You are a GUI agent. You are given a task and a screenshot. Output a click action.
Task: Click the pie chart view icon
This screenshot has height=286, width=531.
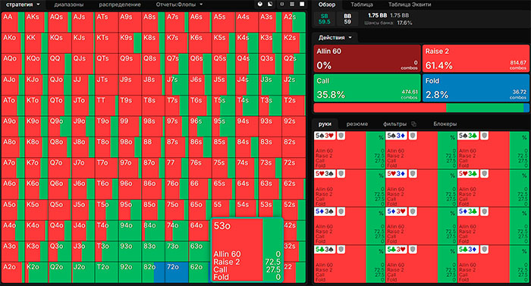point(259,4)
